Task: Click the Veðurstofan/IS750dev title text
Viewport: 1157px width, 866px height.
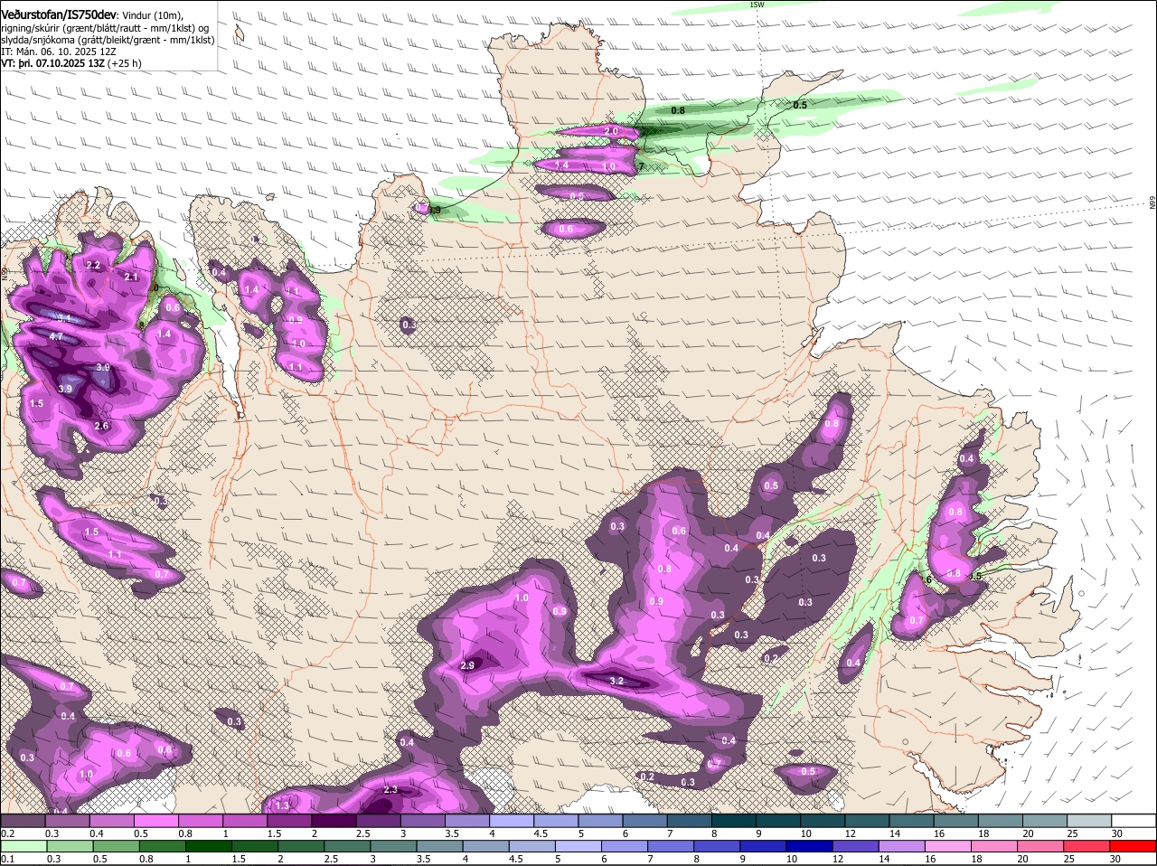Action: (x=59, y=15)
